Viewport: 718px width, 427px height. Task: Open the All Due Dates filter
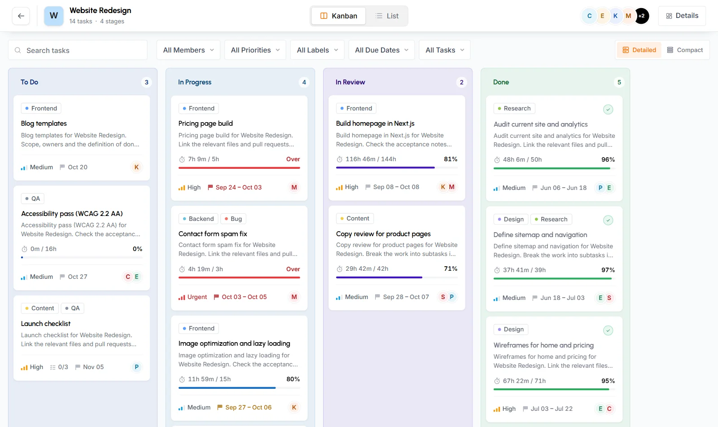[x=382, y=50]
